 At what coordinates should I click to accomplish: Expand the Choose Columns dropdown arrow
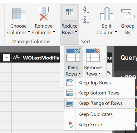(29, 32)
